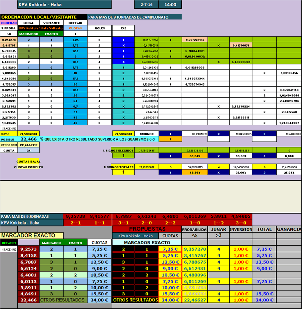Click the BETFAIR column header
Viewport: 302px width, 309px height.
point(75,23)
